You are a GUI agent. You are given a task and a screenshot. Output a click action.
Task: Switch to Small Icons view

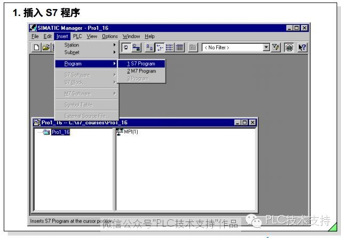(x=160, y=47)
